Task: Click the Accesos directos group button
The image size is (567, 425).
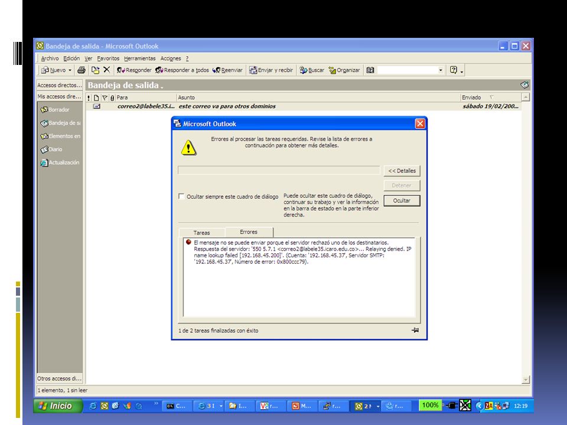Action: (x=60, y=85)
